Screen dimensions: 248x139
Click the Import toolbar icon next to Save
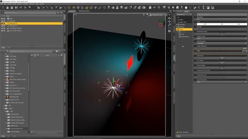[21, 7]
